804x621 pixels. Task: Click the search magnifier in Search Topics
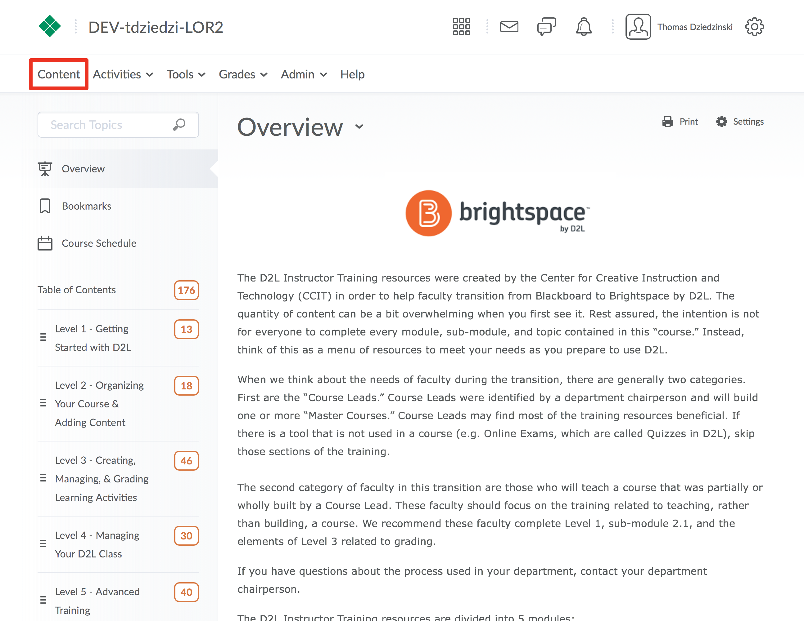[x=179, y=125]
